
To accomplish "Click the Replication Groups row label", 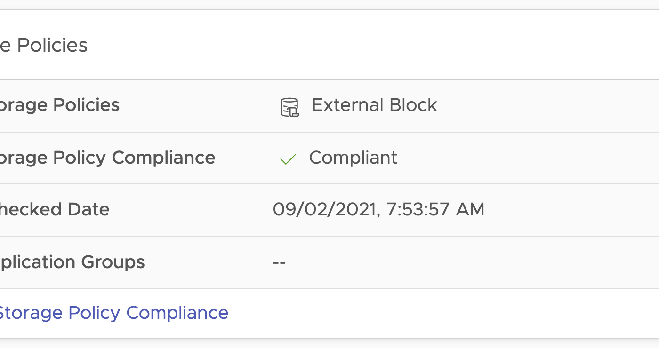I will (72, 262).
